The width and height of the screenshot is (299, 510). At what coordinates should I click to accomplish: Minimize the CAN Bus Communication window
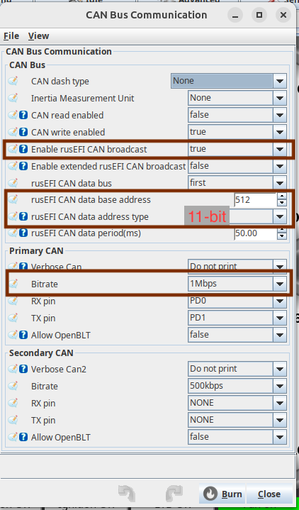point(235,15)
